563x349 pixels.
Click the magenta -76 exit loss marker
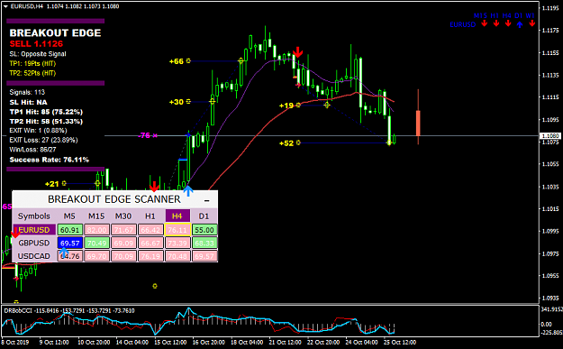[x=148, y=135]
